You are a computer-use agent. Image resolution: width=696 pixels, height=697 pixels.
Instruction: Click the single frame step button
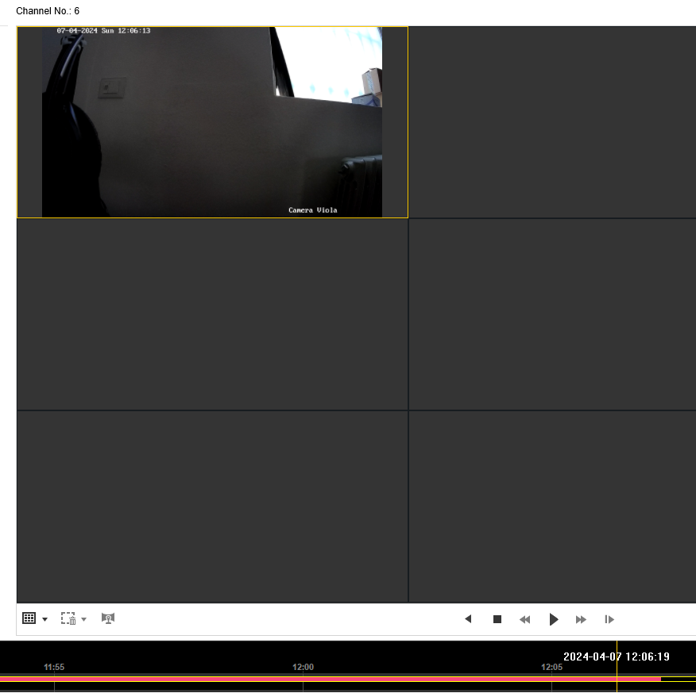pyautogui.click(x=609, y=619)
